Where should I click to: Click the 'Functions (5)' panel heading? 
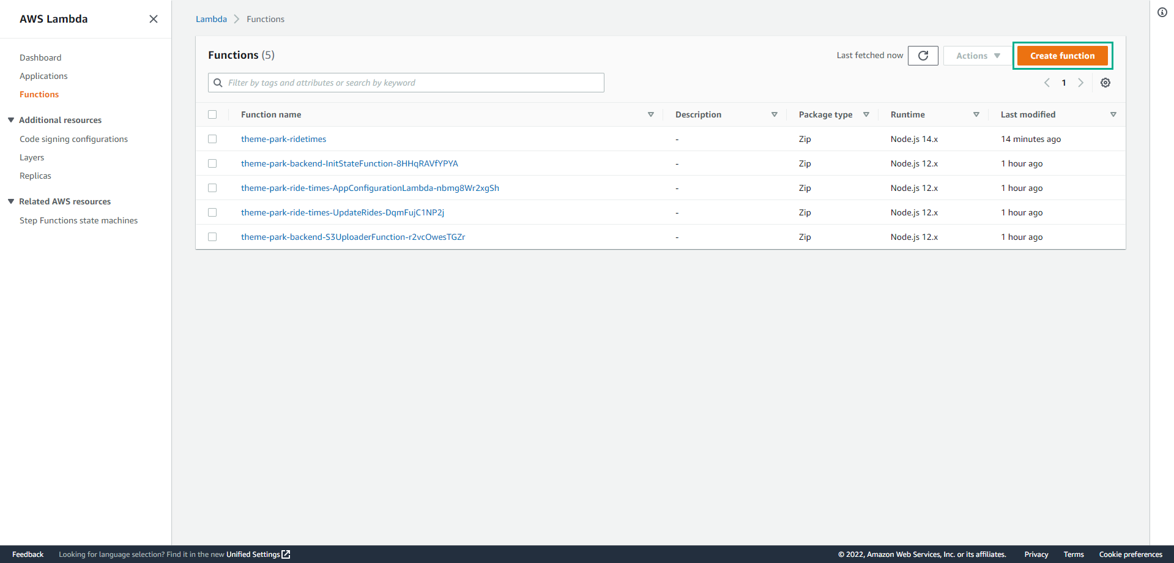(x=241, y=55)
